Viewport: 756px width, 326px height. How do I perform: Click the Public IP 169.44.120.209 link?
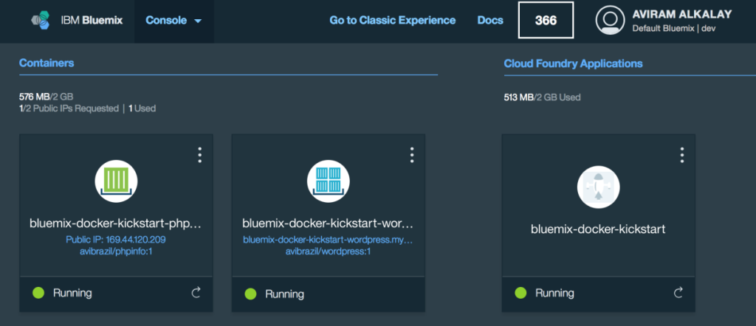116,240
